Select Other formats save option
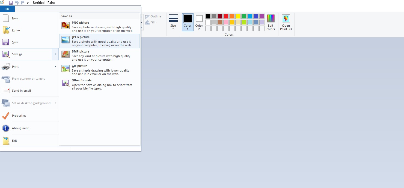This screenshot has height=188, width=404. coord(99,84)
